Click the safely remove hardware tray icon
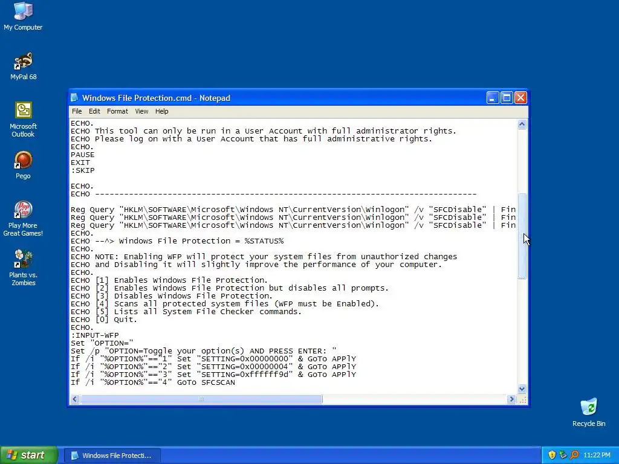Viewport: 619px width, 464px height. point(563,455)
